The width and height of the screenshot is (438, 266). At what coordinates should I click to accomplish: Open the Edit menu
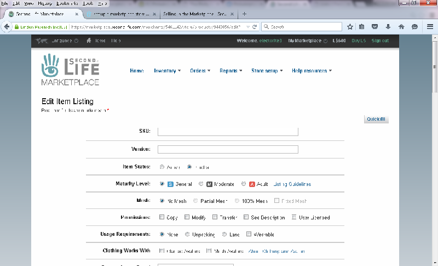(x=16, y=3)
